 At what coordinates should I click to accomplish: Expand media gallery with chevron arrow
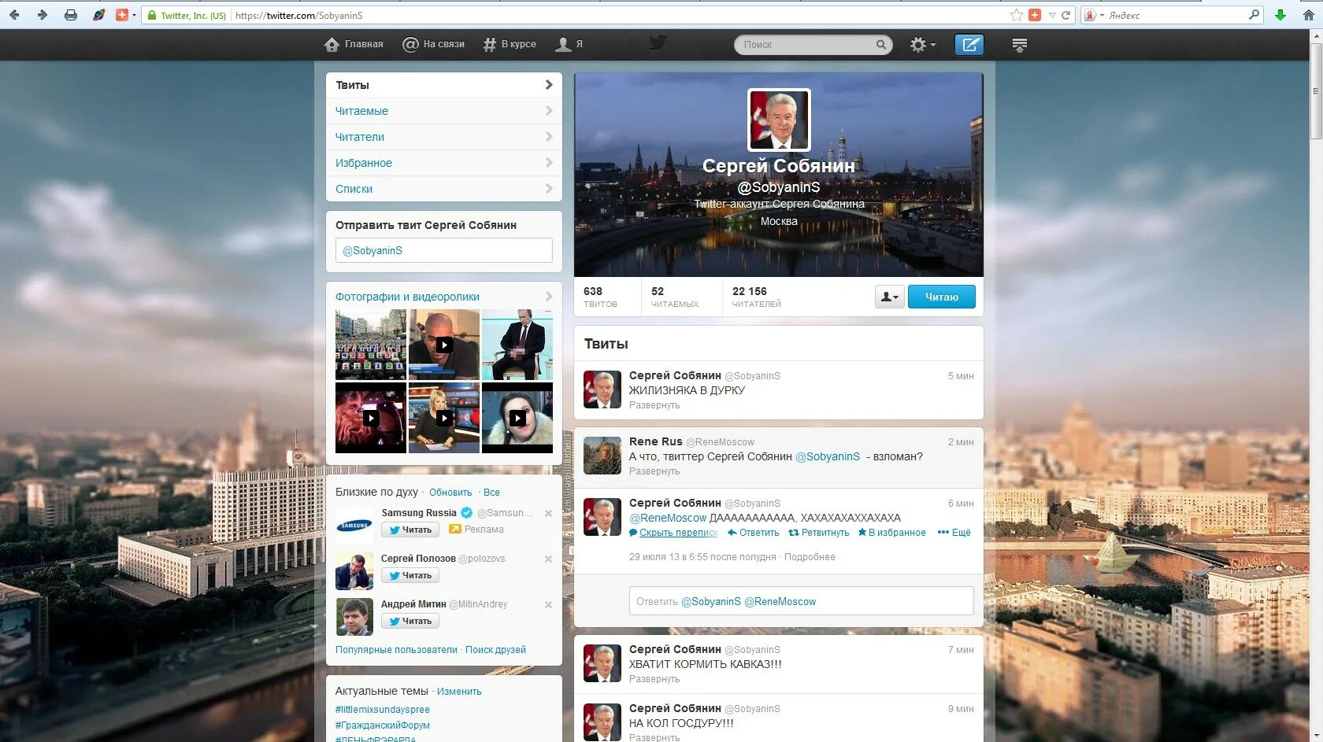pyautogui.click(x=549, y=297)
